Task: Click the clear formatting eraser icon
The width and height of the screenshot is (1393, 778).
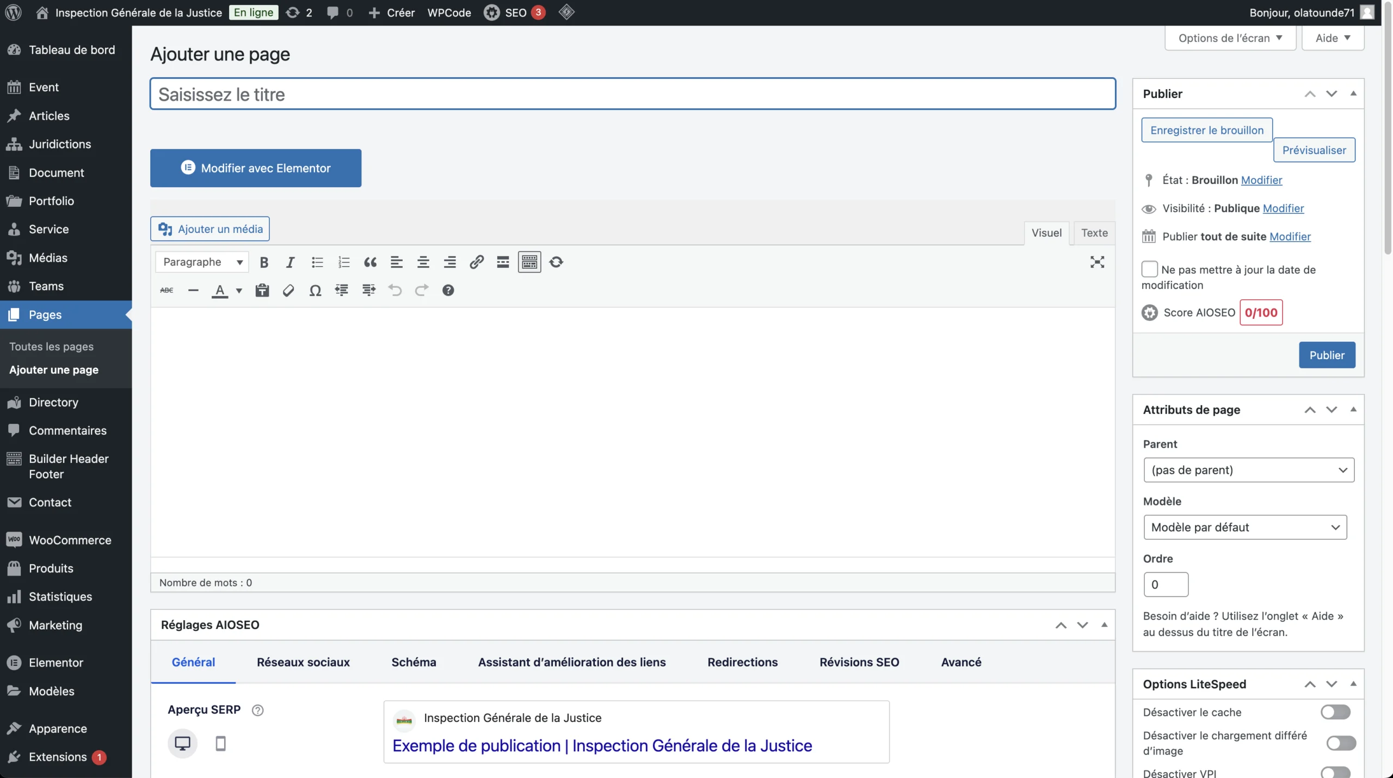Action: click(x=288, y=291)
